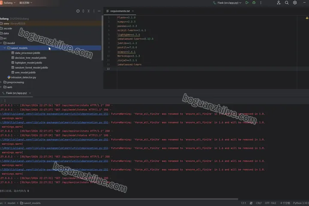Start debugging with the green bug icon

tap(254, 3)
